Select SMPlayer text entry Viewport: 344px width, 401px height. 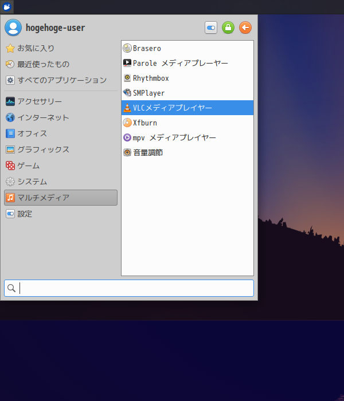click(x=148, y=93)
